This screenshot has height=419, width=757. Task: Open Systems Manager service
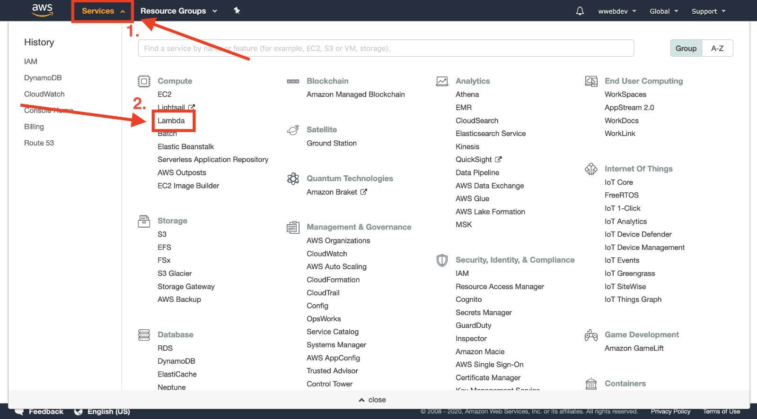tap(336, 345)
